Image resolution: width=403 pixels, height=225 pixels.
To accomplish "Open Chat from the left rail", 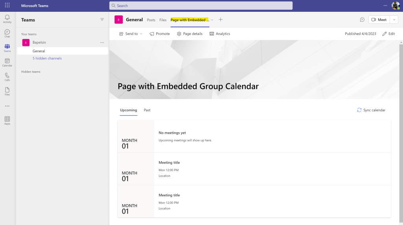I will click(x=7, y=33).
